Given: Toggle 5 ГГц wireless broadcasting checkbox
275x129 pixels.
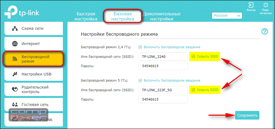Looking at the screenshot, I should 140,81.
